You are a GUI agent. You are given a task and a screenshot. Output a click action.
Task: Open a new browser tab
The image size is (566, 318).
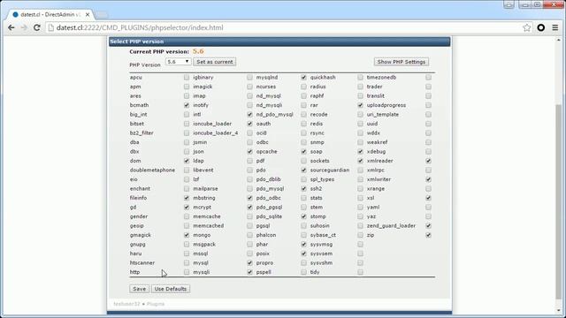click(102, 15)
